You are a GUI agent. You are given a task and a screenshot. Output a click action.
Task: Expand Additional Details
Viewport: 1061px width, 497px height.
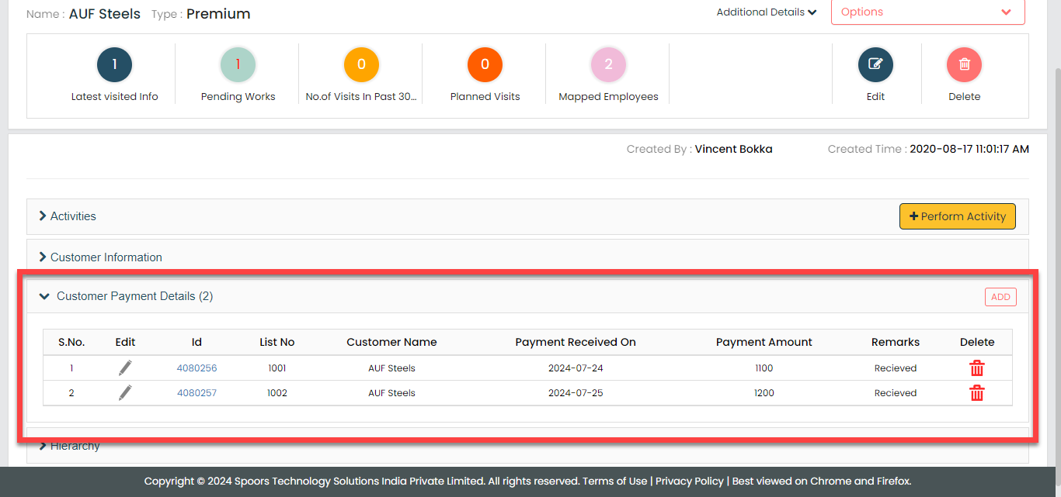766,12
